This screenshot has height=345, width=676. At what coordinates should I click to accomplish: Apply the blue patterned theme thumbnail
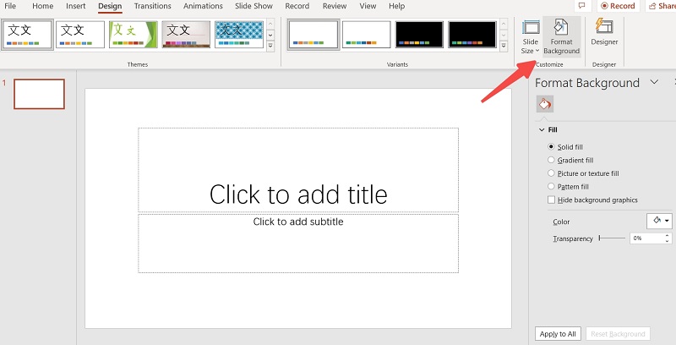238,35
